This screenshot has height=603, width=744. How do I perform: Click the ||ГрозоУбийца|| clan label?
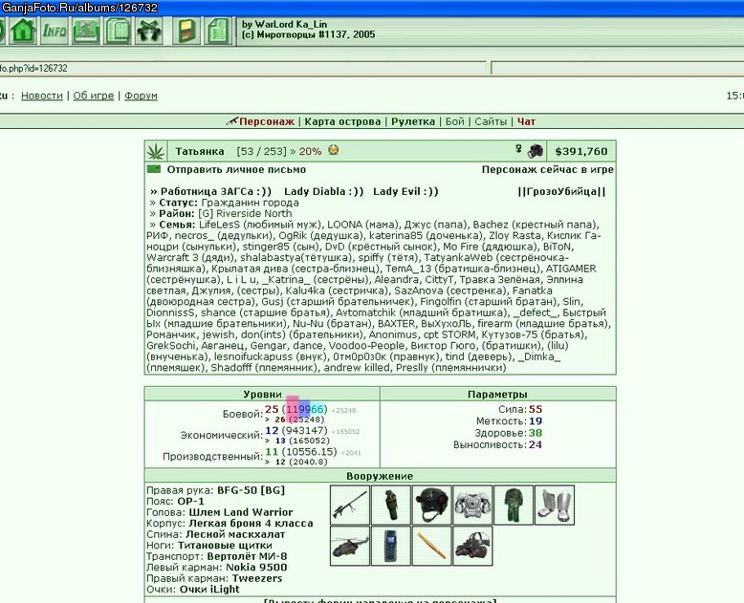pos(561,191)
